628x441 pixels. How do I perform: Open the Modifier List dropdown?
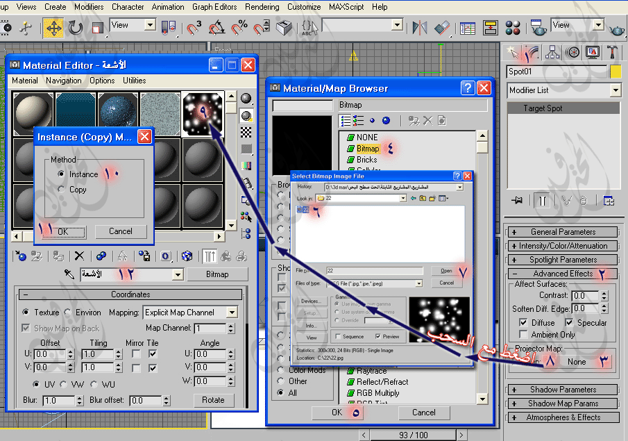coord(616,90)
